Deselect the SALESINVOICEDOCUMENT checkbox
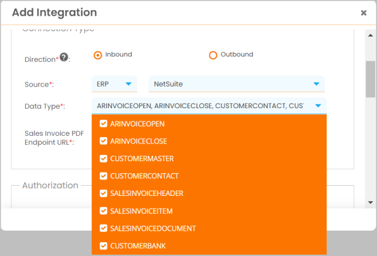Screen dimensions: 377x256 104,228
